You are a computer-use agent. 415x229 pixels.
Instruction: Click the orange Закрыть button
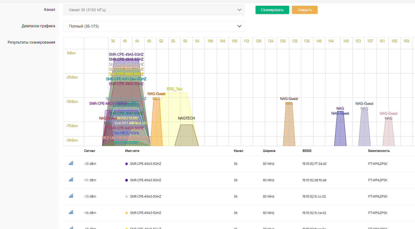click(304, 10)
